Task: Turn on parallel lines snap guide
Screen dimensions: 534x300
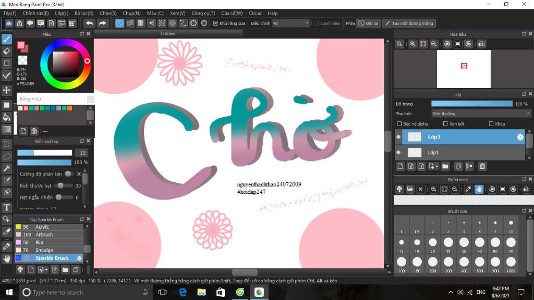Action: pos(130,23)
